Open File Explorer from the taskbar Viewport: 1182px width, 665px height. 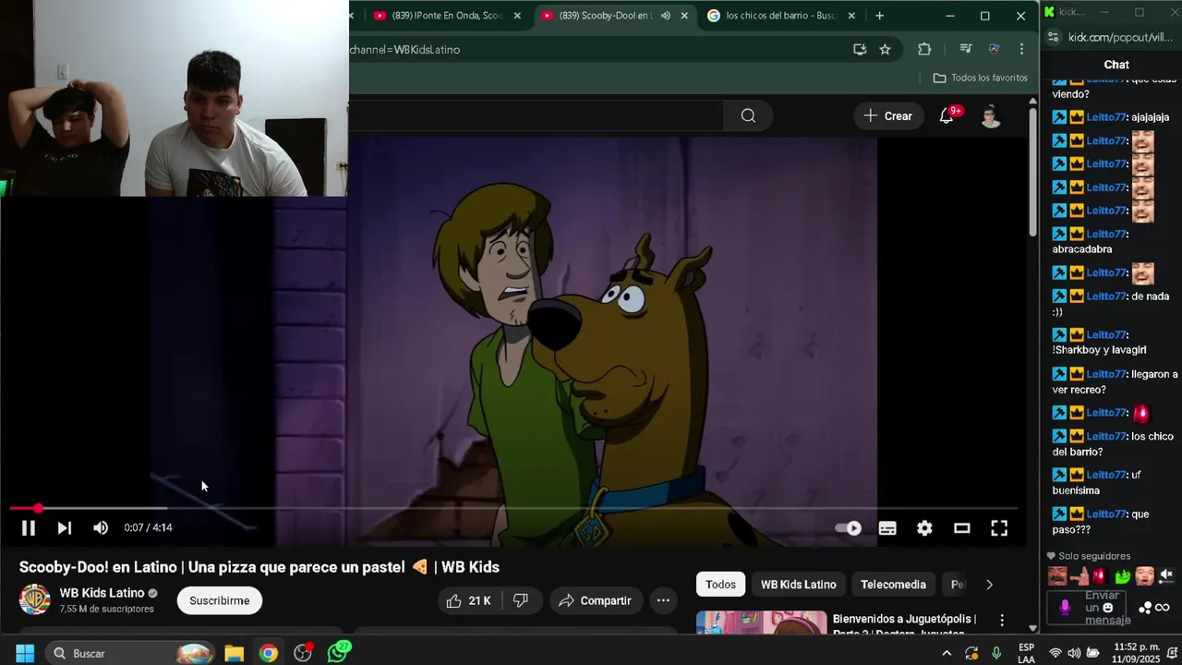234,653
